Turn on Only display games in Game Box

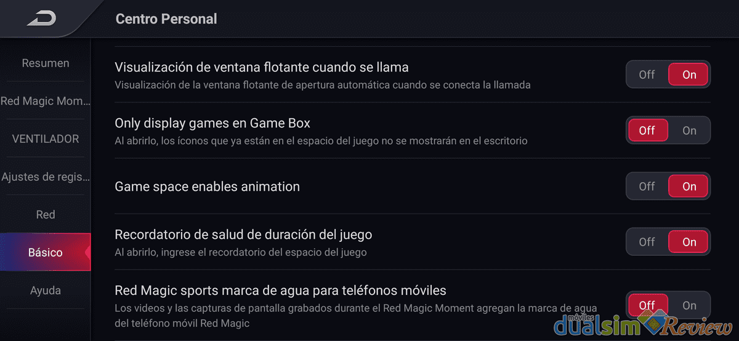[689, 130]
